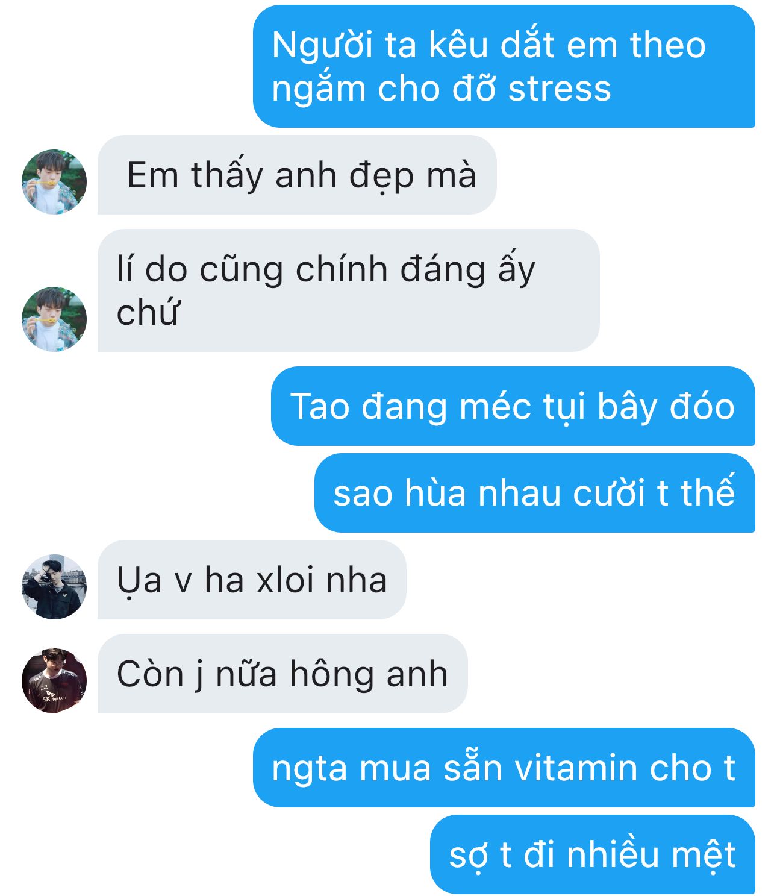777x896 pixels.
Task: Click the word "chứ" on the bubble's second line
Action: pos(148,312)
